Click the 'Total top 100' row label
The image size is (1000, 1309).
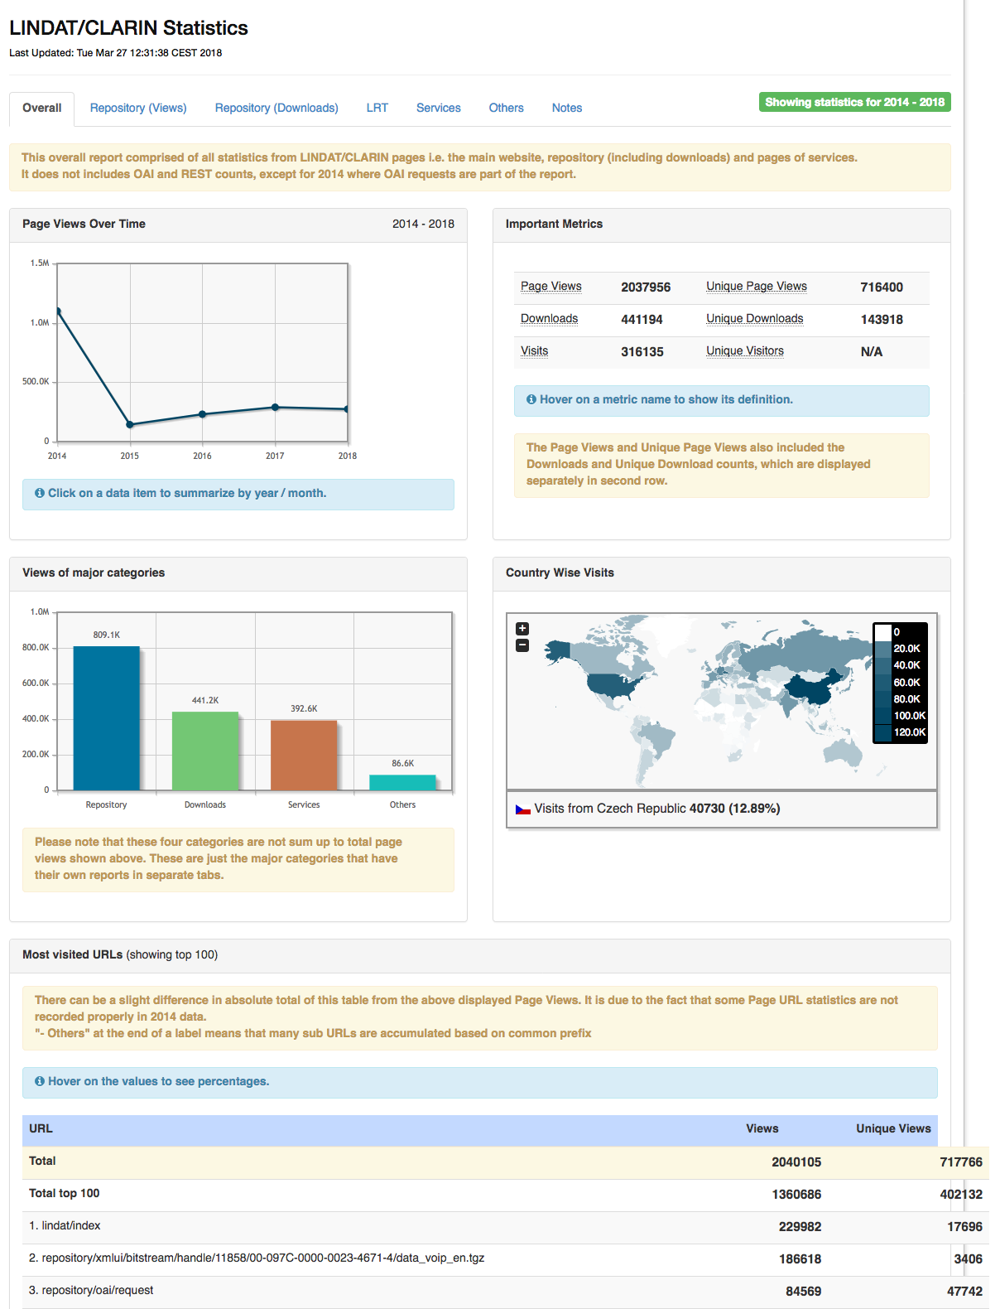tap(65, 1194)
